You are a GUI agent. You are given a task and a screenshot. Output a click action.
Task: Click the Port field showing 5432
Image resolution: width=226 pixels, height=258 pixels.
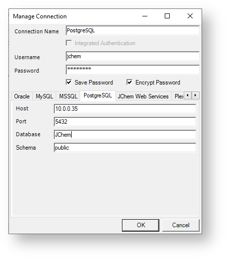point(125,122)
